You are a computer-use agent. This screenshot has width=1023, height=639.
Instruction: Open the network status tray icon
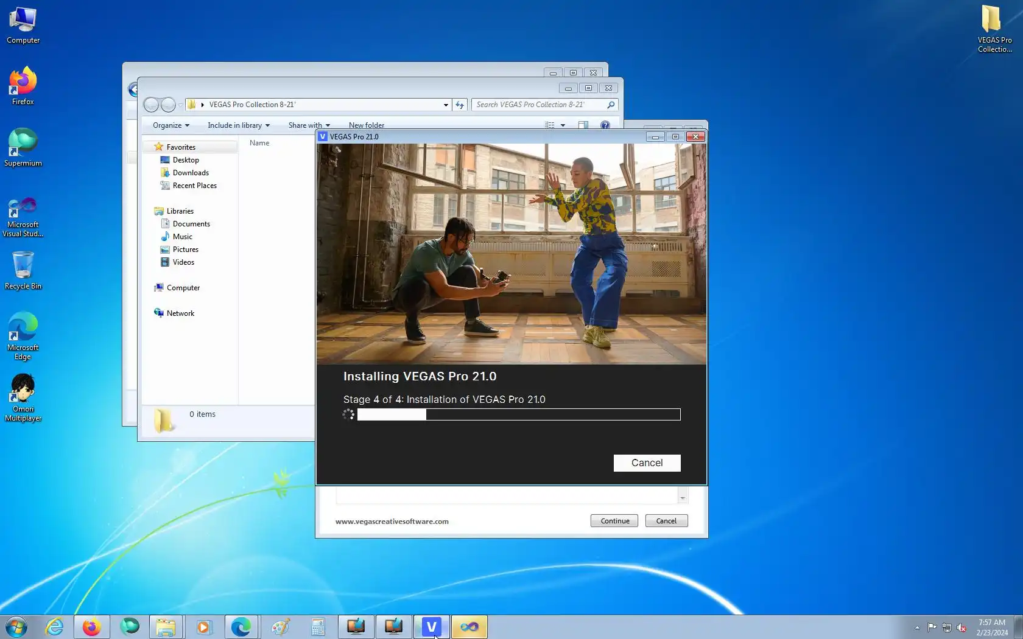pyautogui.click(x=947, y=627)
